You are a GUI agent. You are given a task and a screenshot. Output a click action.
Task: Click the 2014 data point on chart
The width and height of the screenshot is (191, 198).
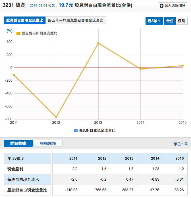pos(140,69)
